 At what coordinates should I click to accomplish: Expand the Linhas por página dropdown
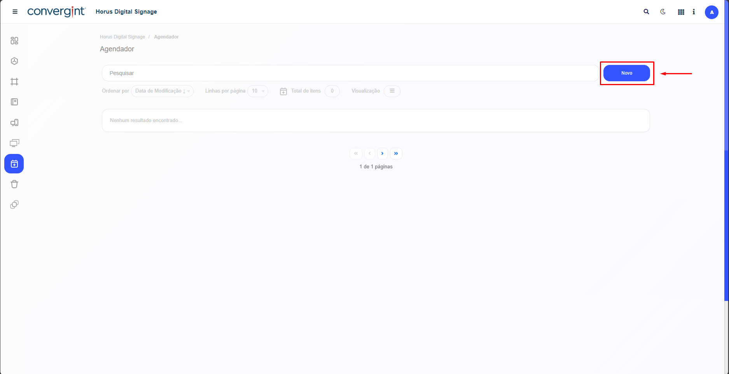257,91
